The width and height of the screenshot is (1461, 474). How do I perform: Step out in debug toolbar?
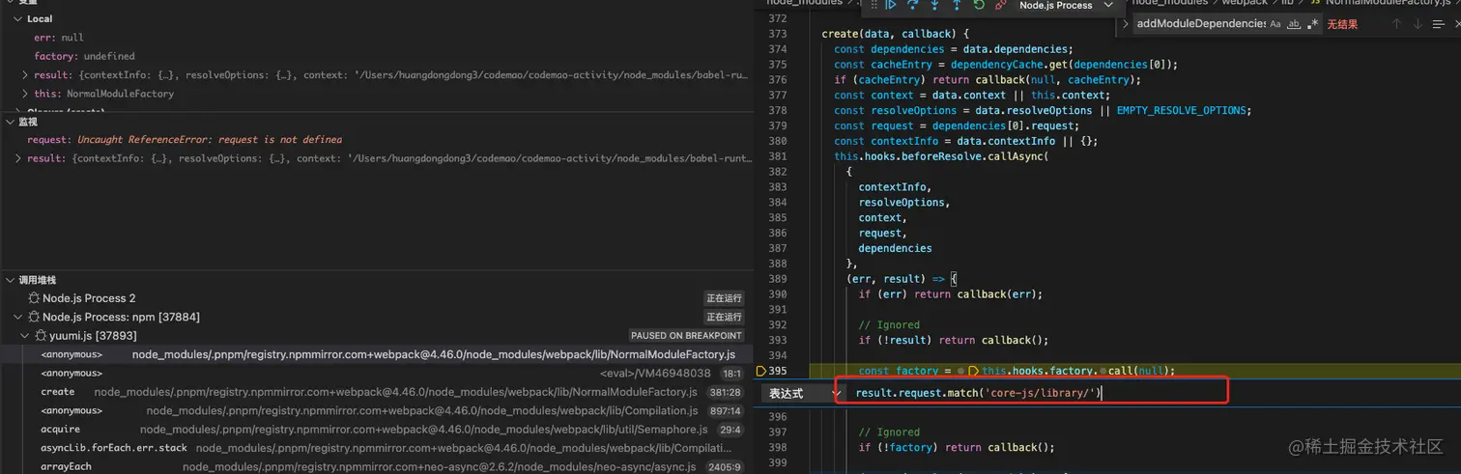pyautogui.click(x=957, y=5)
